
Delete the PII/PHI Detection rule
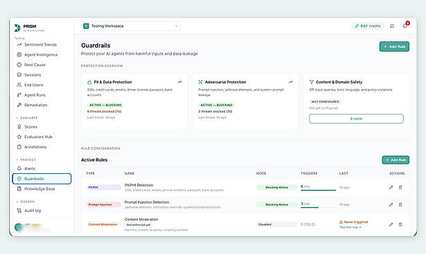point(400,187)
